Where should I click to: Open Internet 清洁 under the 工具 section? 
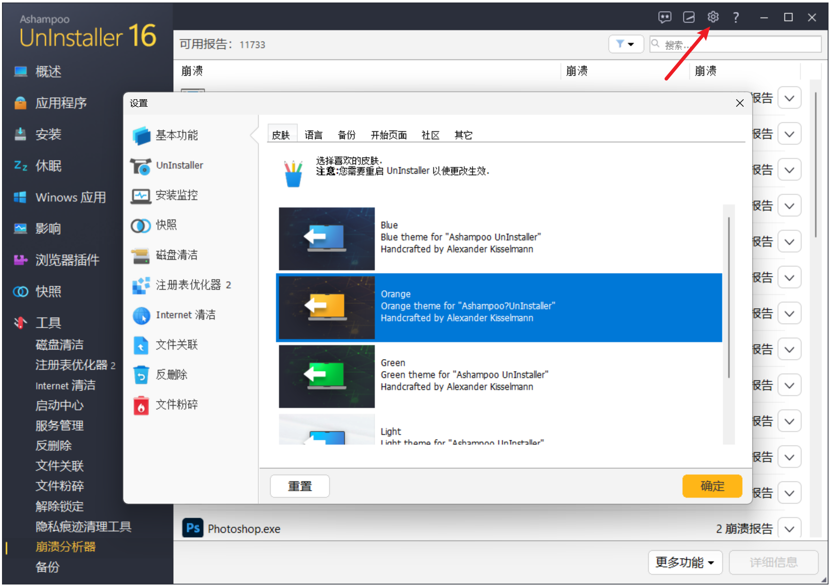[65, 385]
